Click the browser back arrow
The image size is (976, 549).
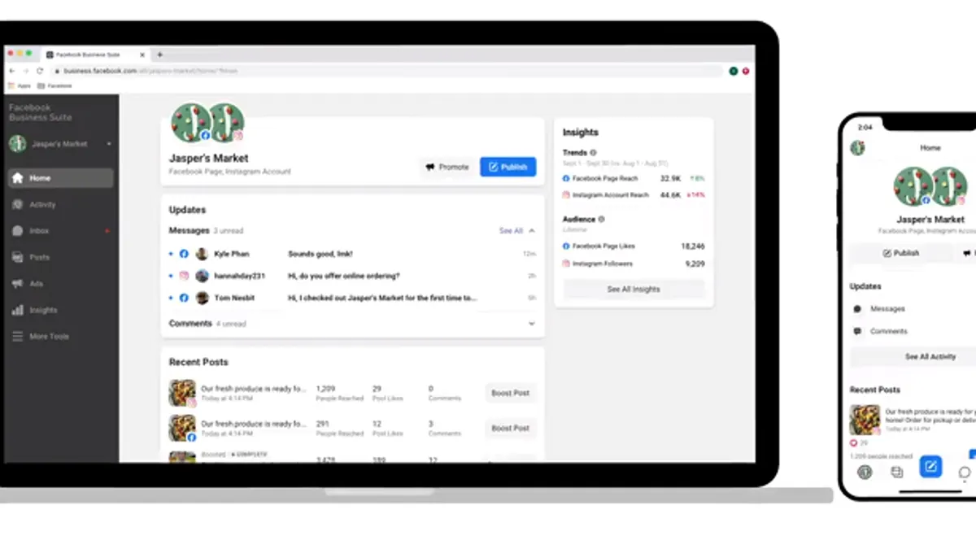(11, 72)
